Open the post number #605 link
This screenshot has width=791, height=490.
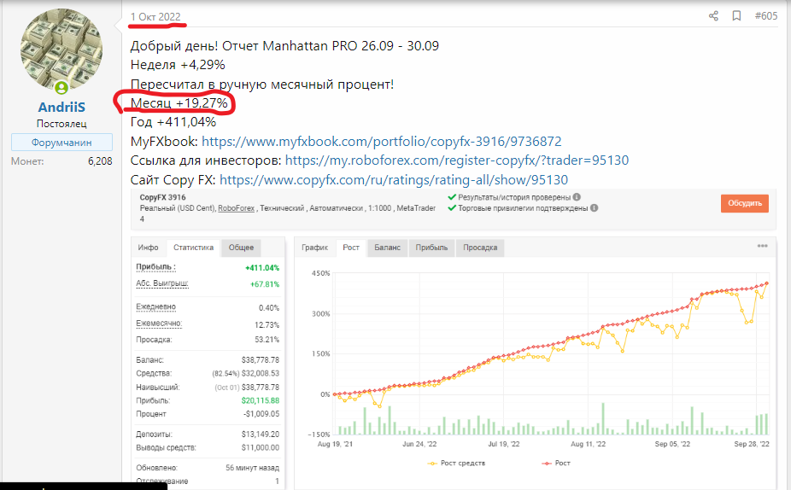(765, 16)
